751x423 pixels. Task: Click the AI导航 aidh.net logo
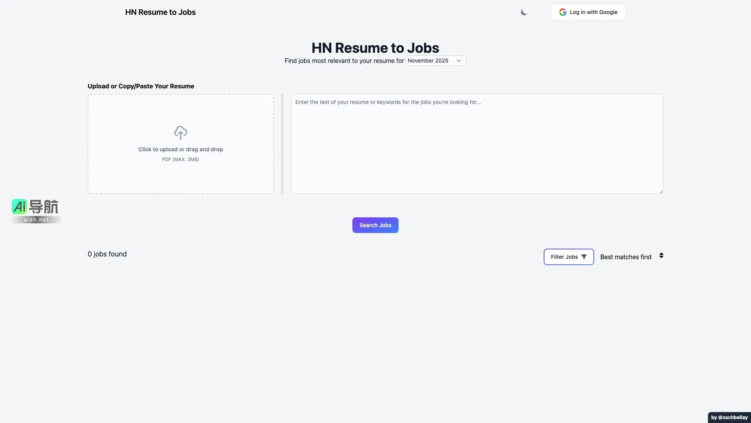(36, 210)
